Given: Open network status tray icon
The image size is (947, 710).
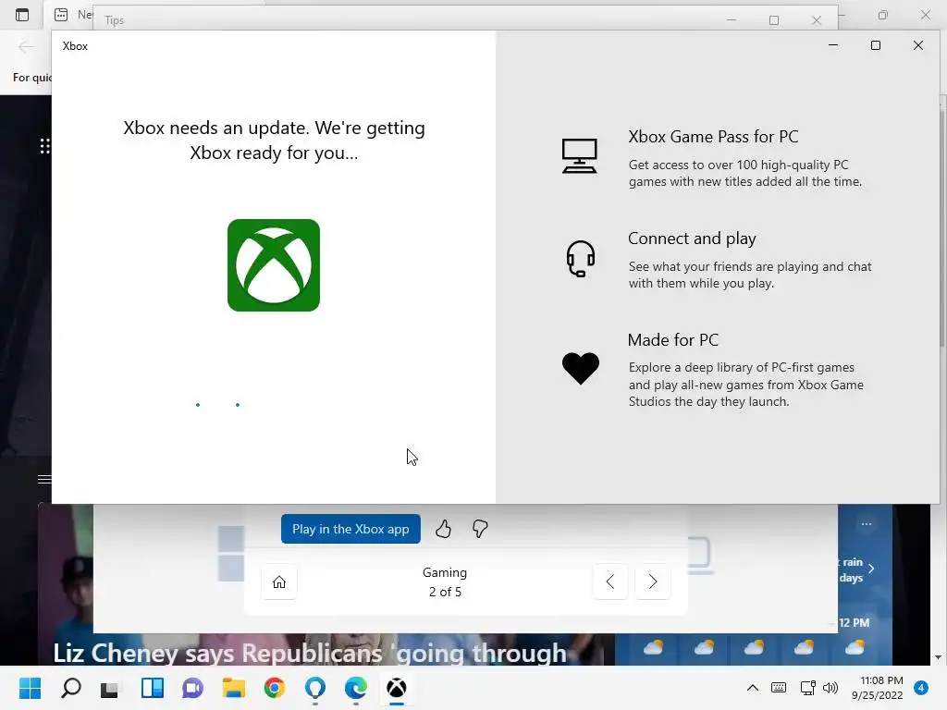Looking at the screenshot, I should tap(807, 688).
